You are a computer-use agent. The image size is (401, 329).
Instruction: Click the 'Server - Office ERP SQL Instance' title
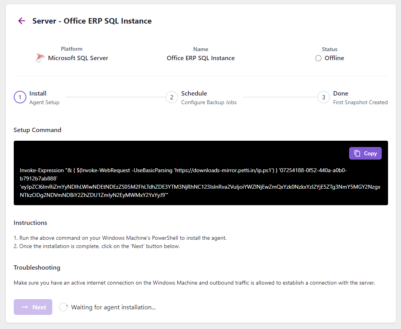92,21
